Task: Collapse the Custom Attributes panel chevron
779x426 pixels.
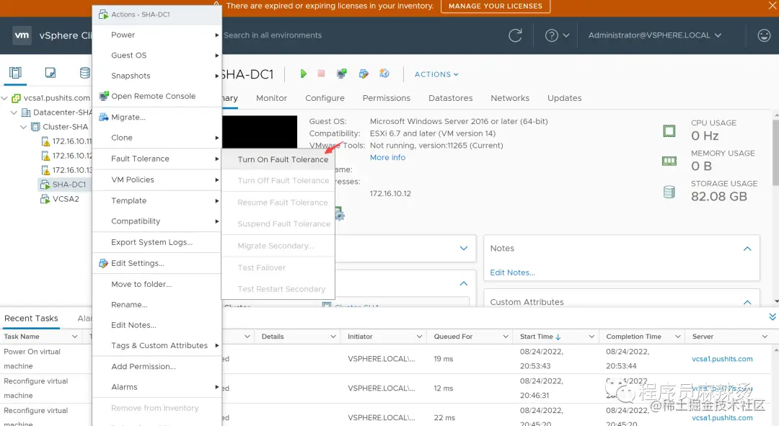Action: point(747,302)
